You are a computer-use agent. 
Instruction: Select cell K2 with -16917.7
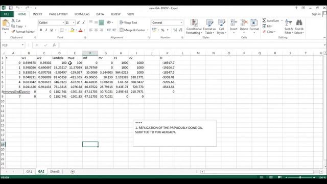167,62
